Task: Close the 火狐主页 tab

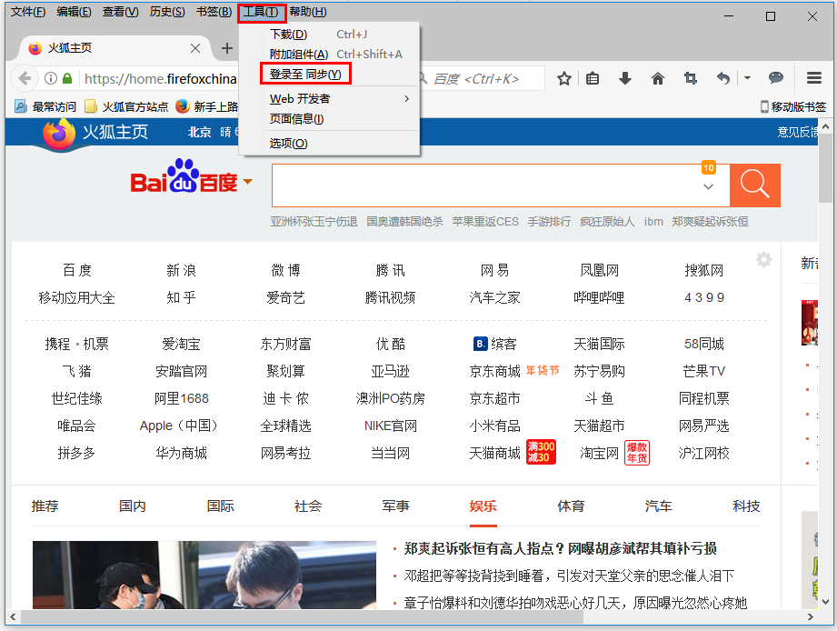Action: pyautogui.click(x=195, y=48)
